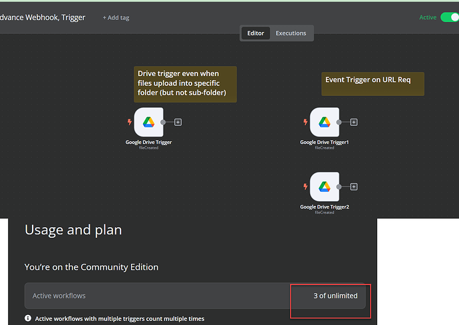Click the Google Drive Trigger1 node label

point(324,142)
